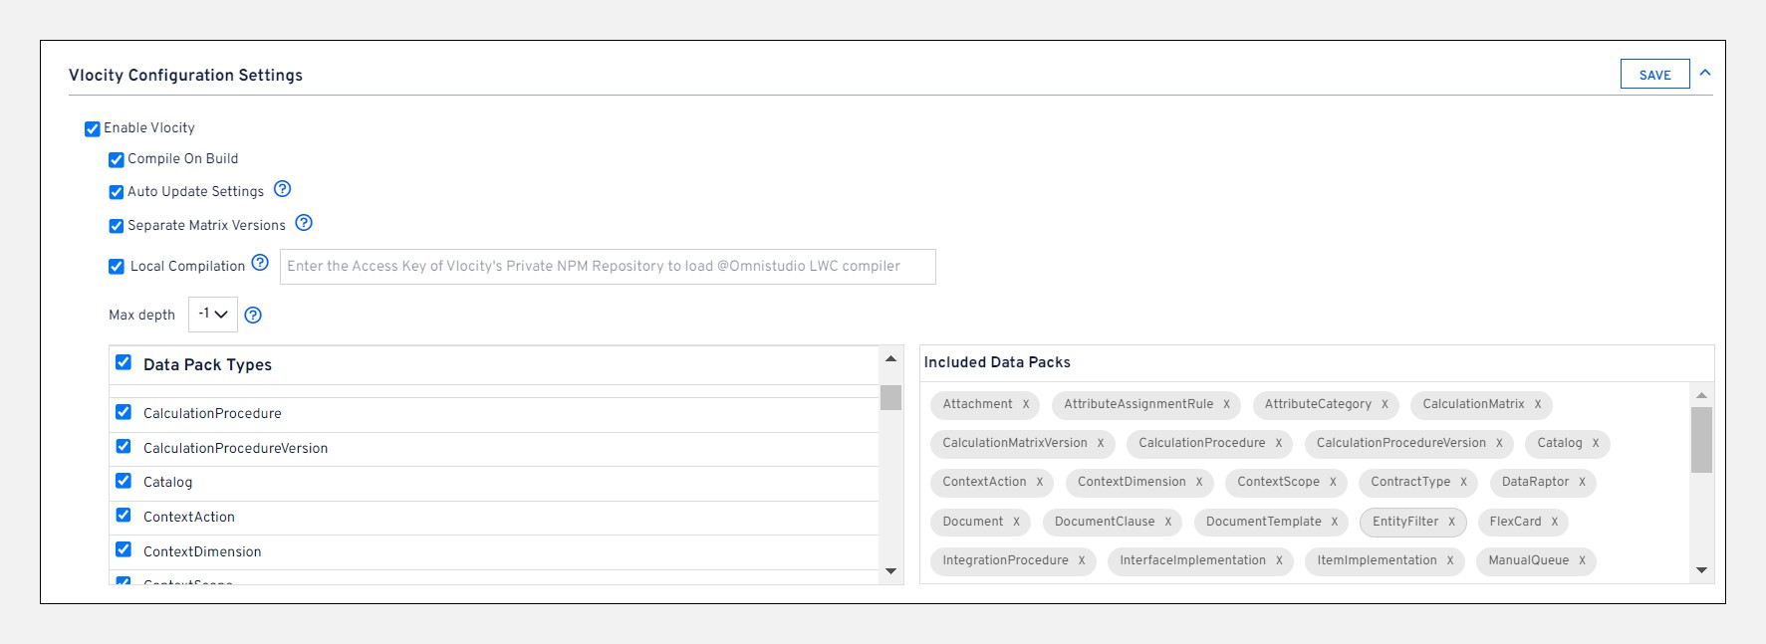The height and width of the screenshot is (644, 1766).
Task: Uncheck the Enable Vlocity checkbox
Action: click(x=93, y=128)
